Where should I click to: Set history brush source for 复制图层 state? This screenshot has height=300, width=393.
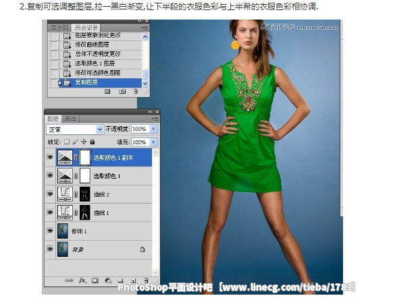[x=53, y=82]
